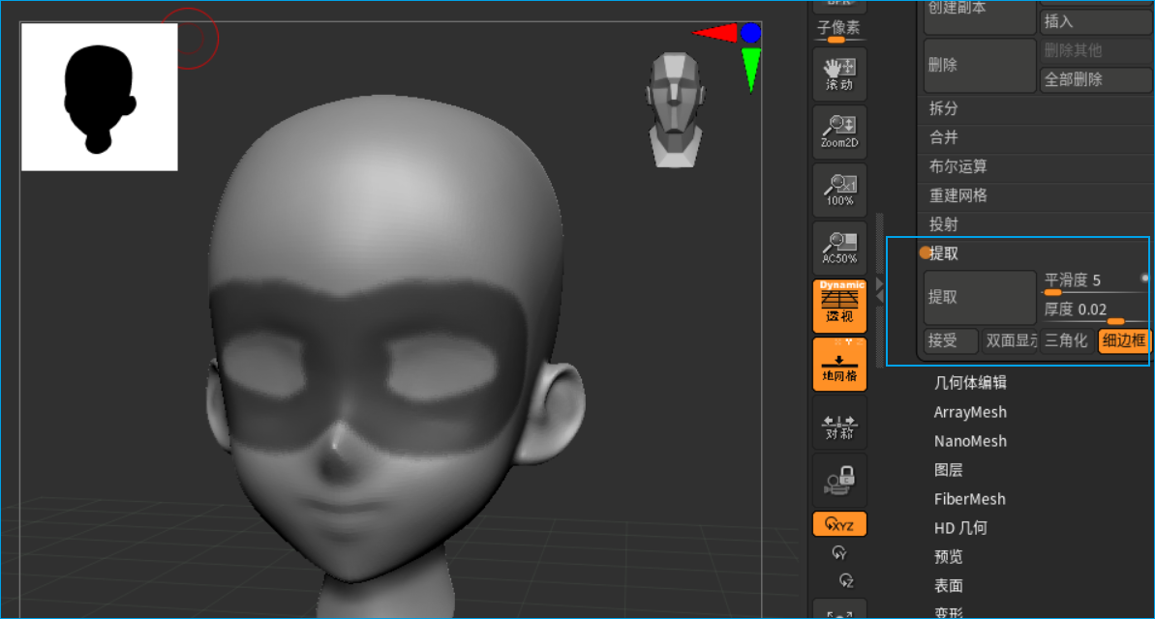The width and height of the screenshot is (1155, 619).
Task: Adjust the 平滑度 smoothness slider
Action: click(1095, 281)
